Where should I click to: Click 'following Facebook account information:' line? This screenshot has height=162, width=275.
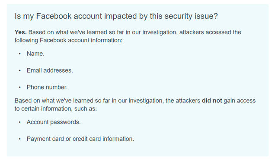[68, 40]
